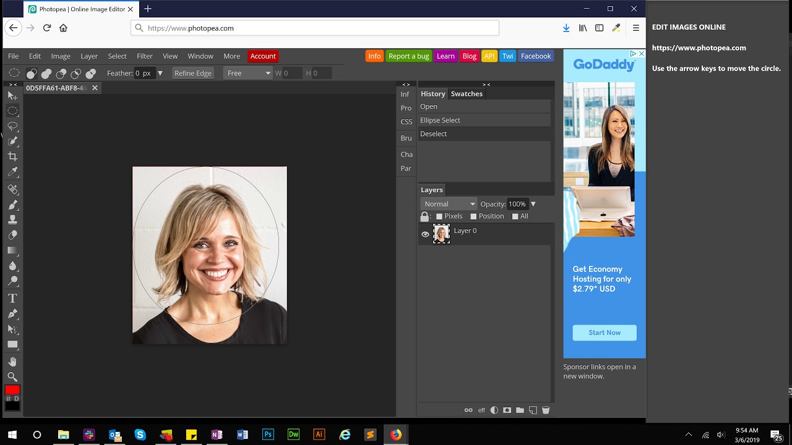Click the red Account button
This screenshot has height=445, width=792.
pyautogui.click(x=263, y=56)
